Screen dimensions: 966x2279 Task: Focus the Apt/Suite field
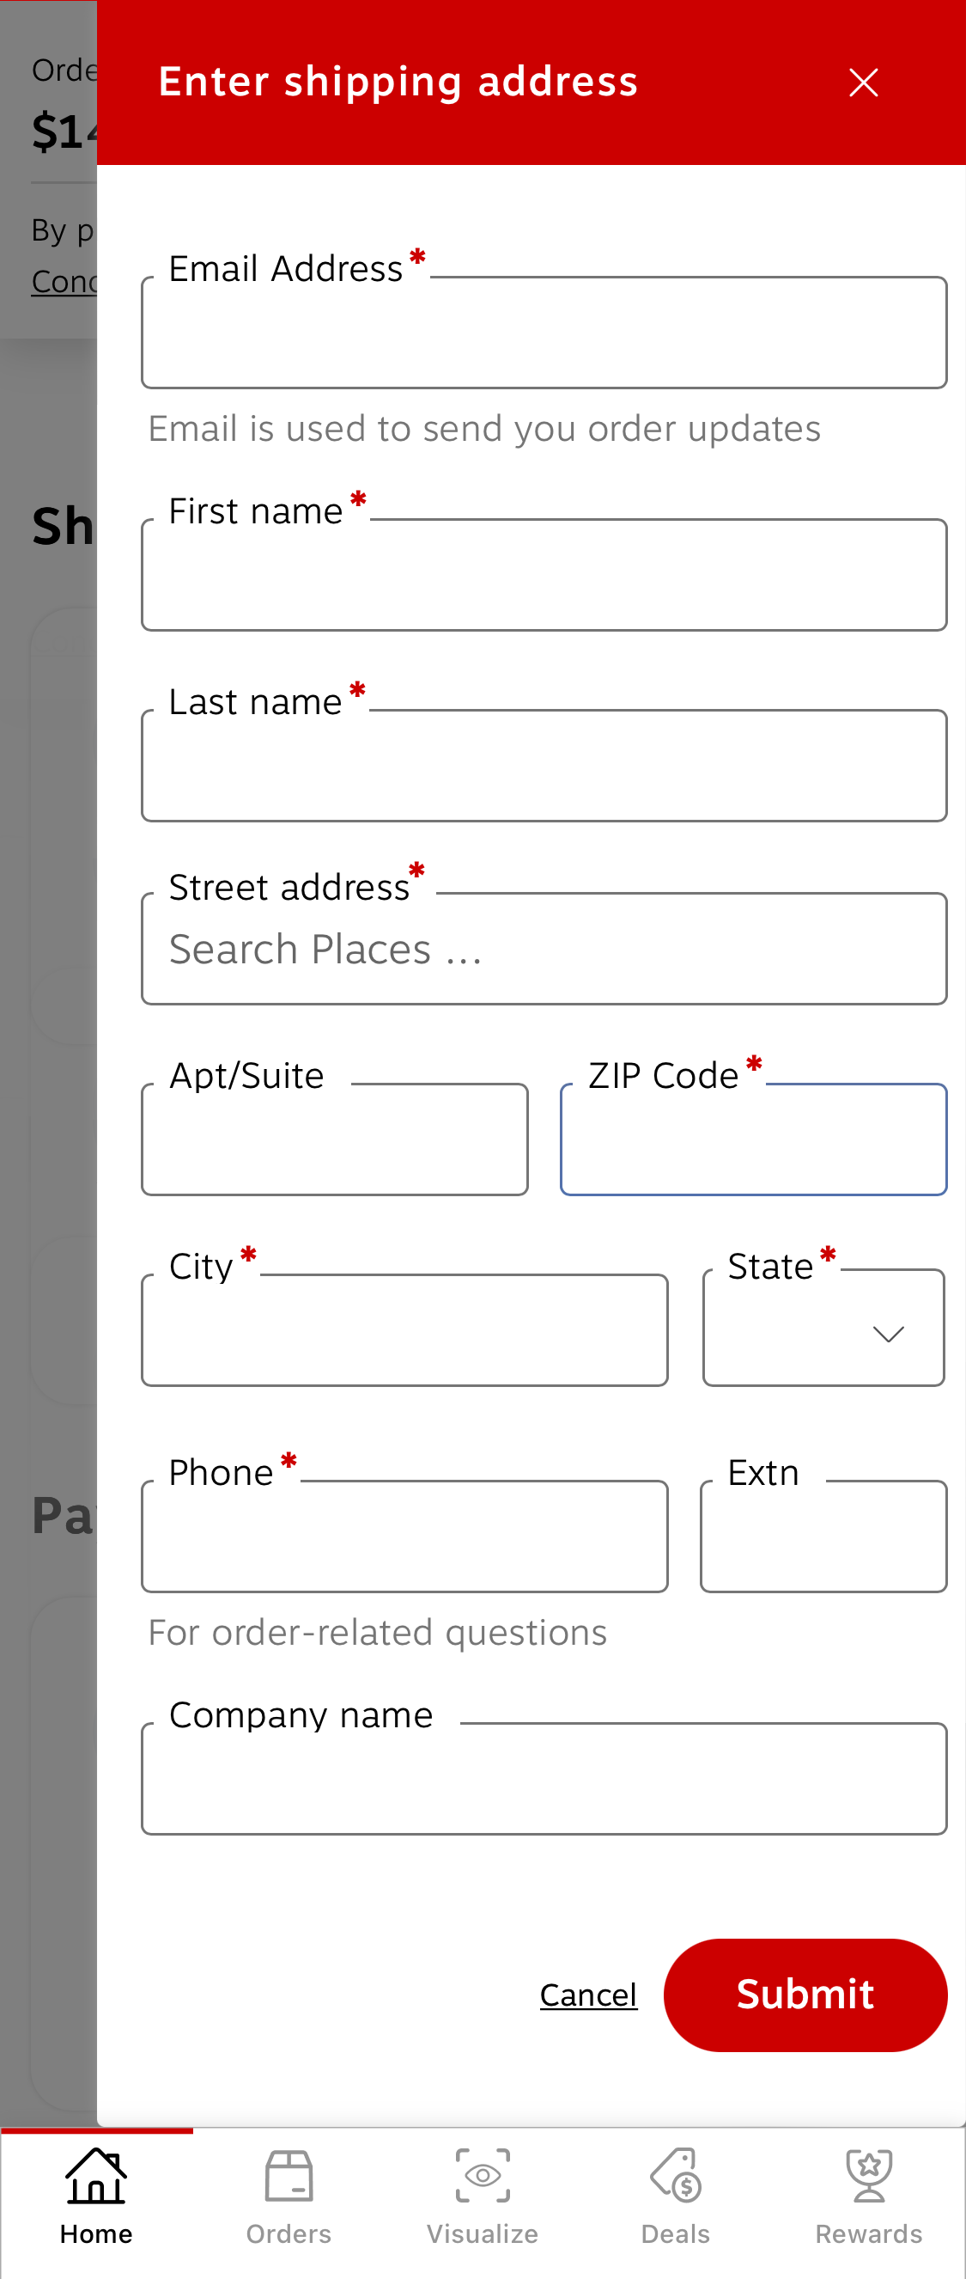coord(334,1140)
